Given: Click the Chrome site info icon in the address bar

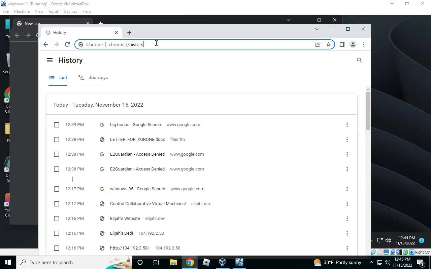Looking at the screenshot, I should (81, 44).
